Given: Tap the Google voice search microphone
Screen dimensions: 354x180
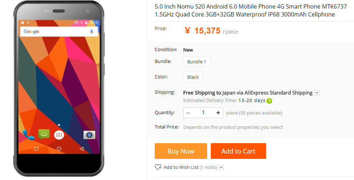Looking at the screenshot, I should (x=91, y=32).
